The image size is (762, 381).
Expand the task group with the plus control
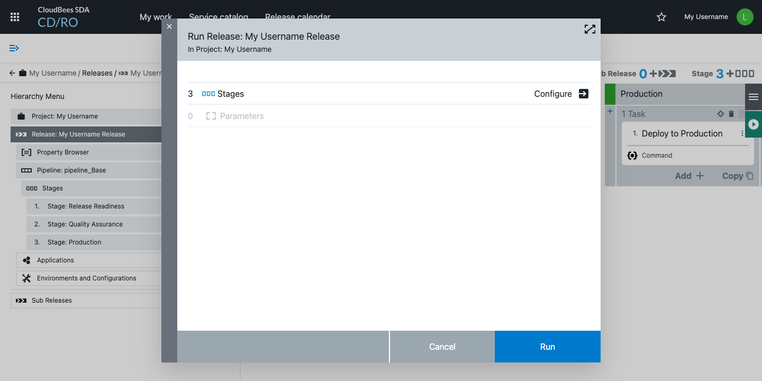click(x=610, y=112)
